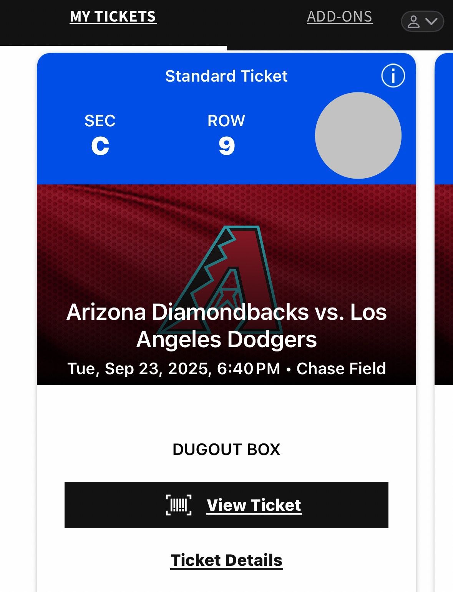This screenshot has width=453, height=592.
Task: Switch to the ADD-ONS tab
Action: [x=339, y=17]
